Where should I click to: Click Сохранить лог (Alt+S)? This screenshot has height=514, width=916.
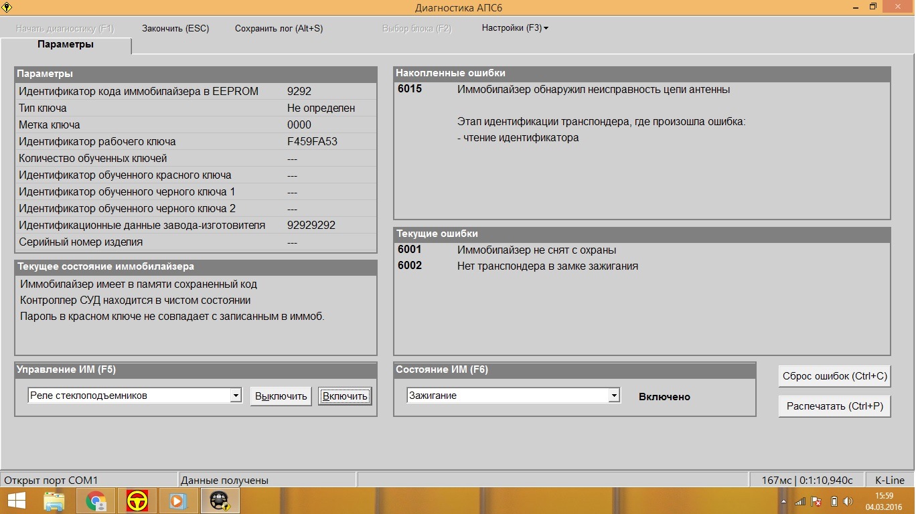pos(279,28)
